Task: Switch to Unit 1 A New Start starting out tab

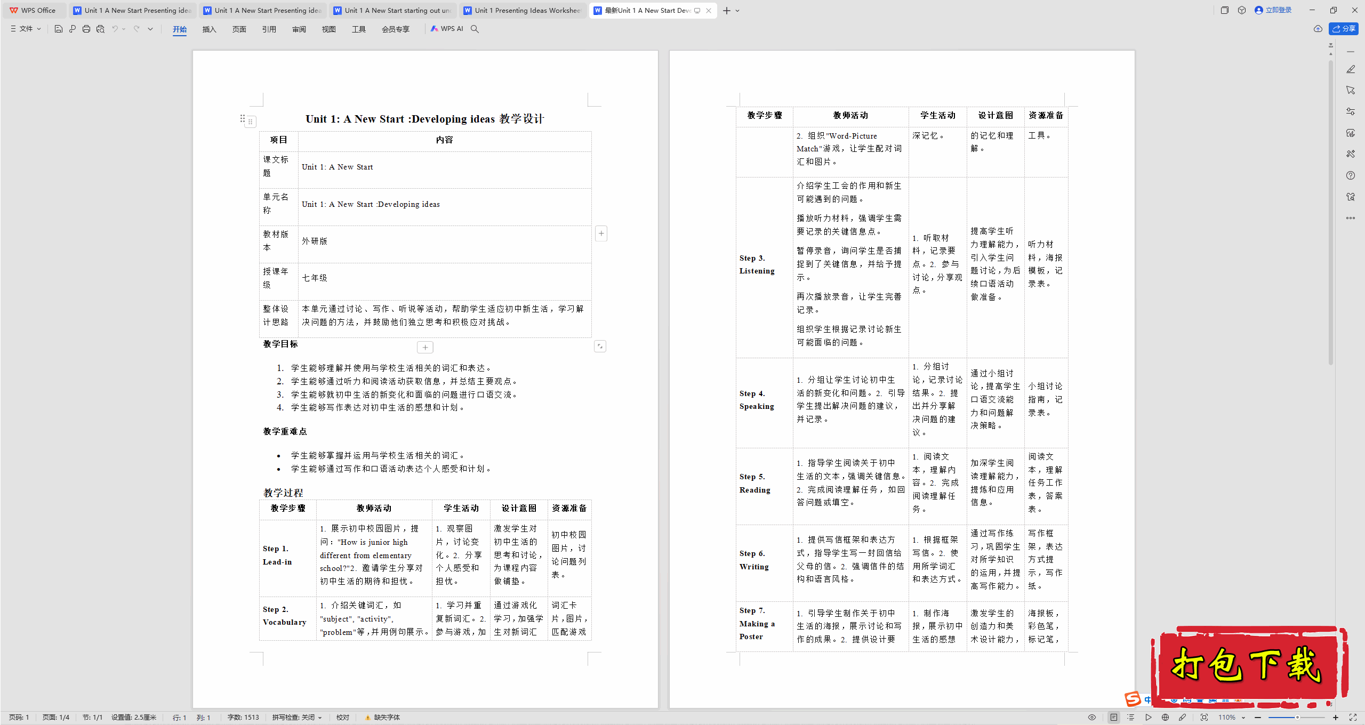Action: (x=392, y=10)
